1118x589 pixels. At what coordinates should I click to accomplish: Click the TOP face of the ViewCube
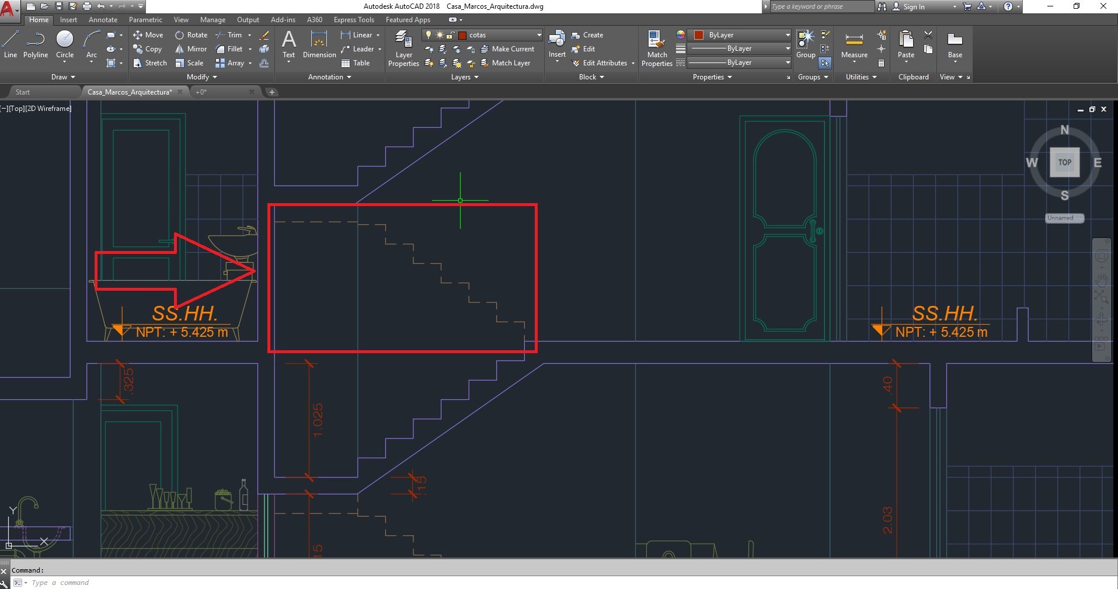click(x=1064, y=162)
